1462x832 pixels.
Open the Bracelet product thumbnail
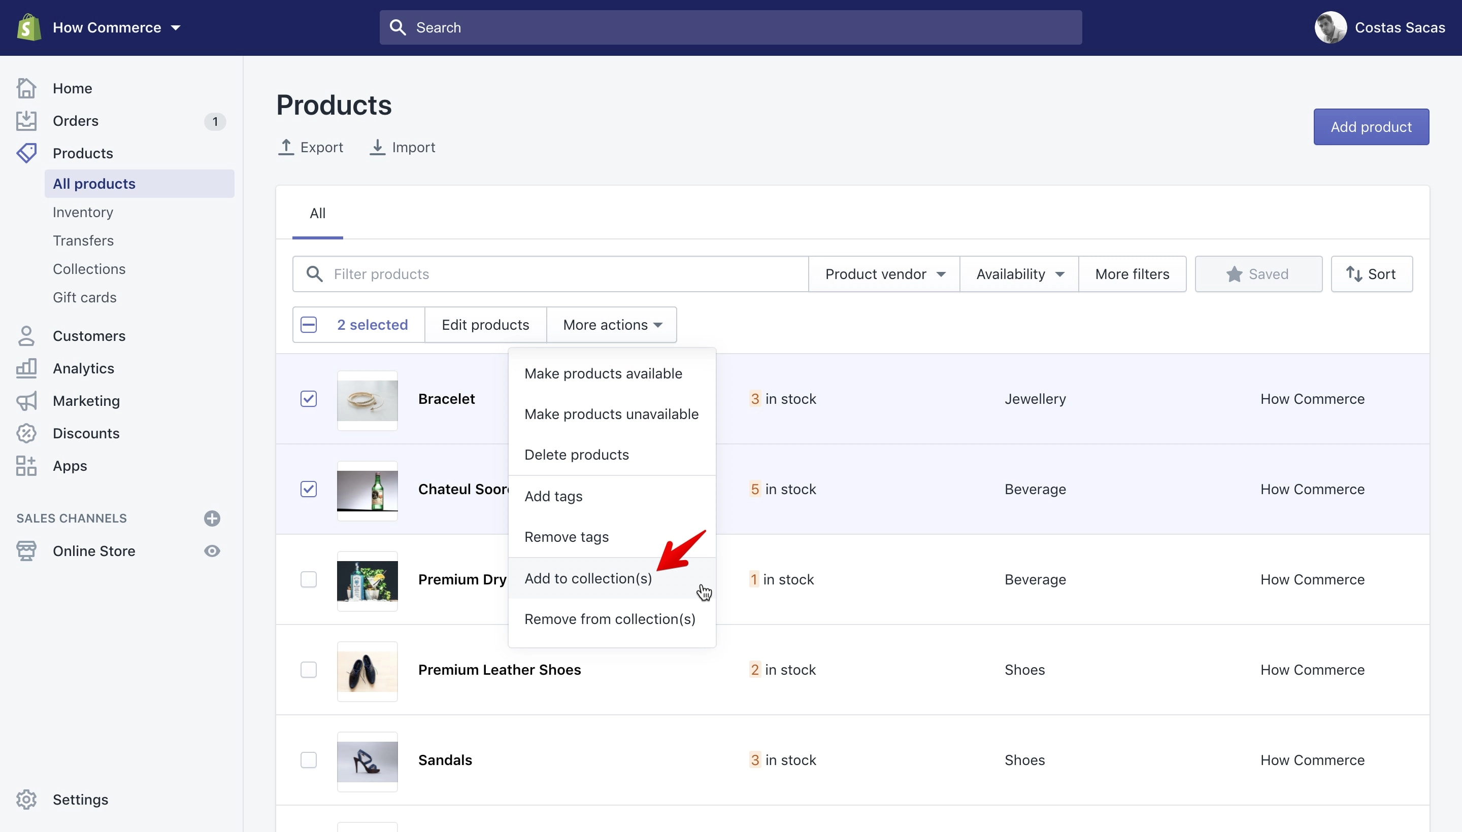click(x=367, y=401)
